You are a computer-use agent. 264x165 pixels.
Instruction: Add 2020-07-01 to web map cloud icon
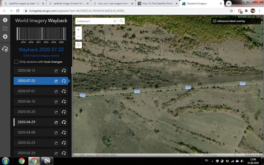coord(64,91)
